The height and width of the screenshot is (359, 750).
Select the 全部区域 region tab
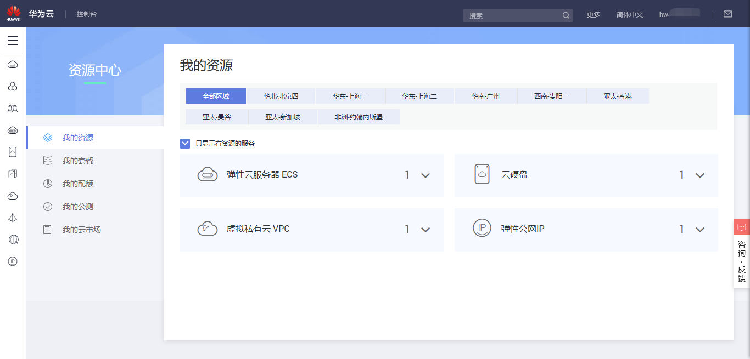point(216,96)
